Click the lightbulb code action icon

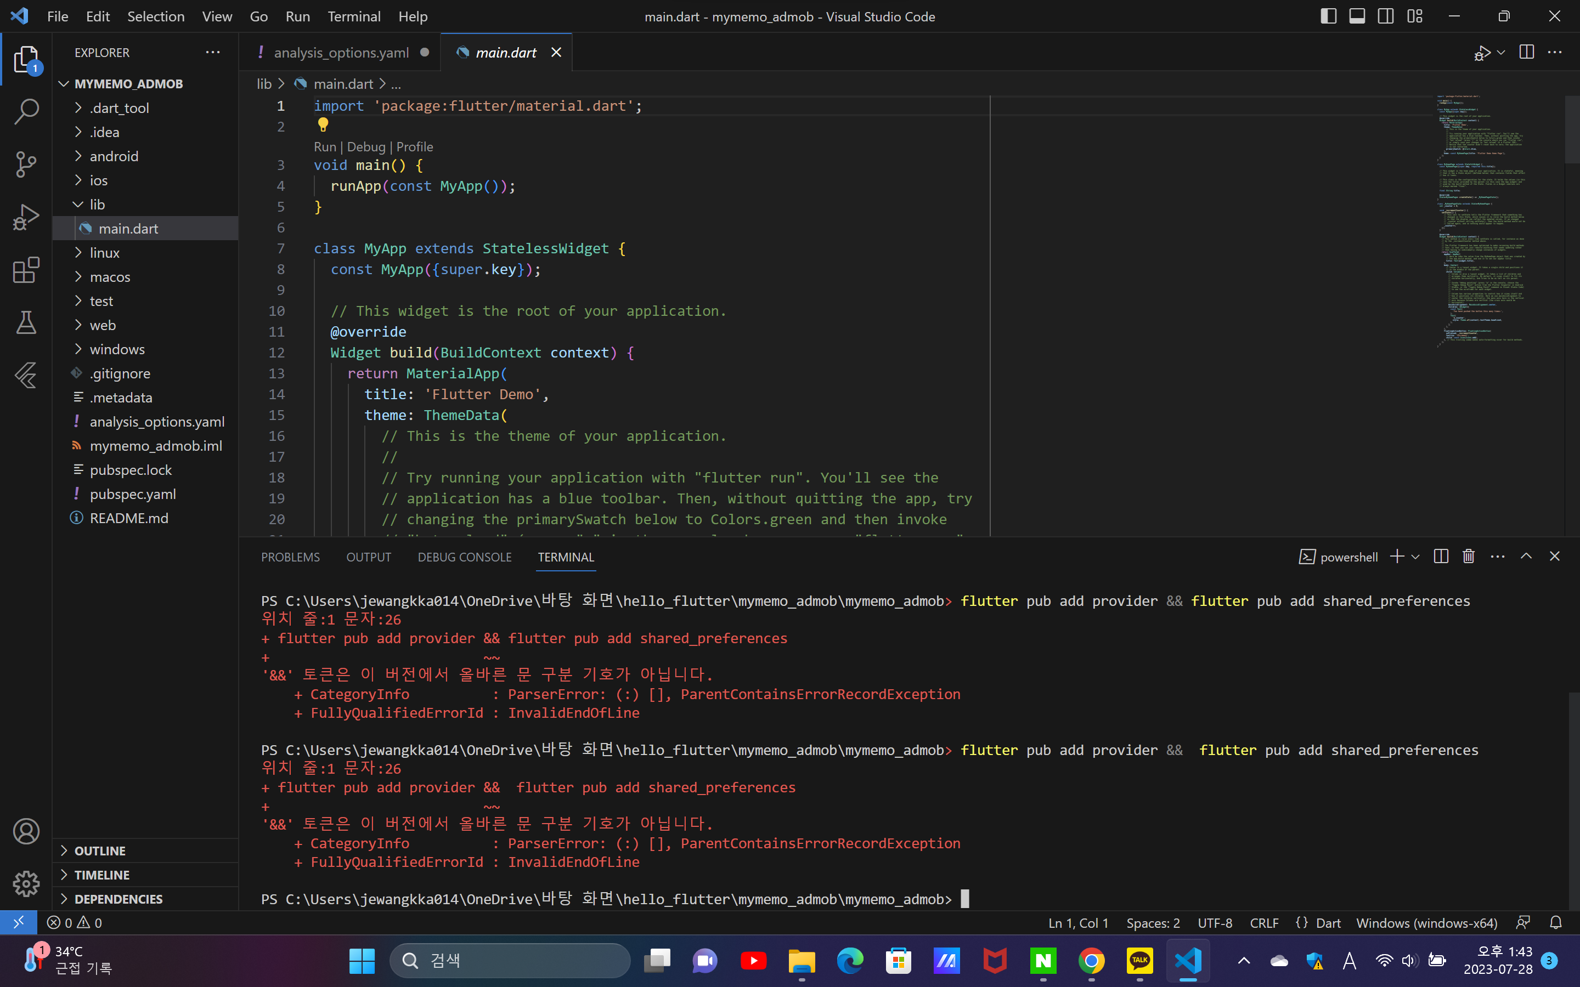[323, 124]
